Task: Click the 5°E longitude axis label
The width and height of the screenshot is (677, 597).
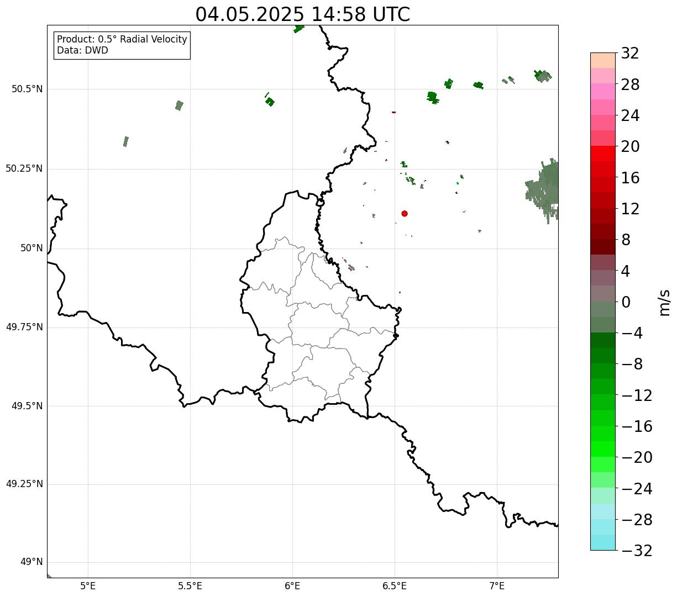Action: [x=88, y=585]
